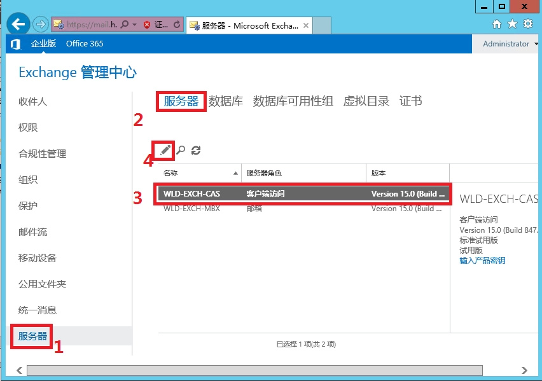The height and width of the screenshot is (381, 542).
Task: Open the browser home page icon
Action: tap(497, 24)
